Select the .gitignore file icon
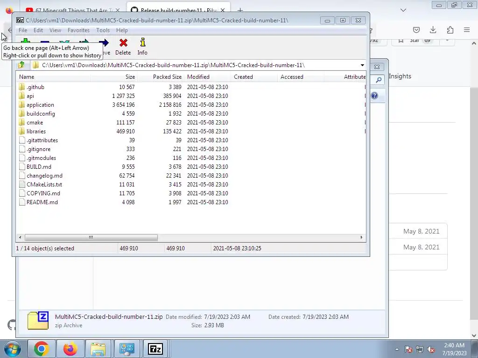Viewport: 478px width, 358px height. [x=21, y=149]
